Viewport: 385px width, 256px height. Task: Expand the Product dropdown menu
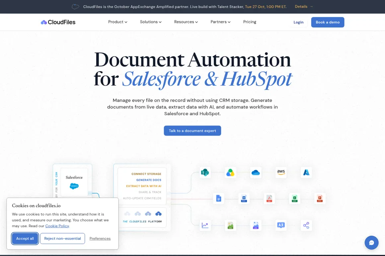pyautogui.click(x=118, y=22)
